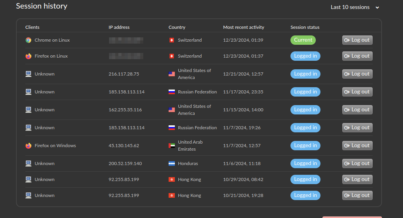Viewport: 403px width, 218px height.
Task: Log out the 162.255.35.116 session
Action: [357, 110]
